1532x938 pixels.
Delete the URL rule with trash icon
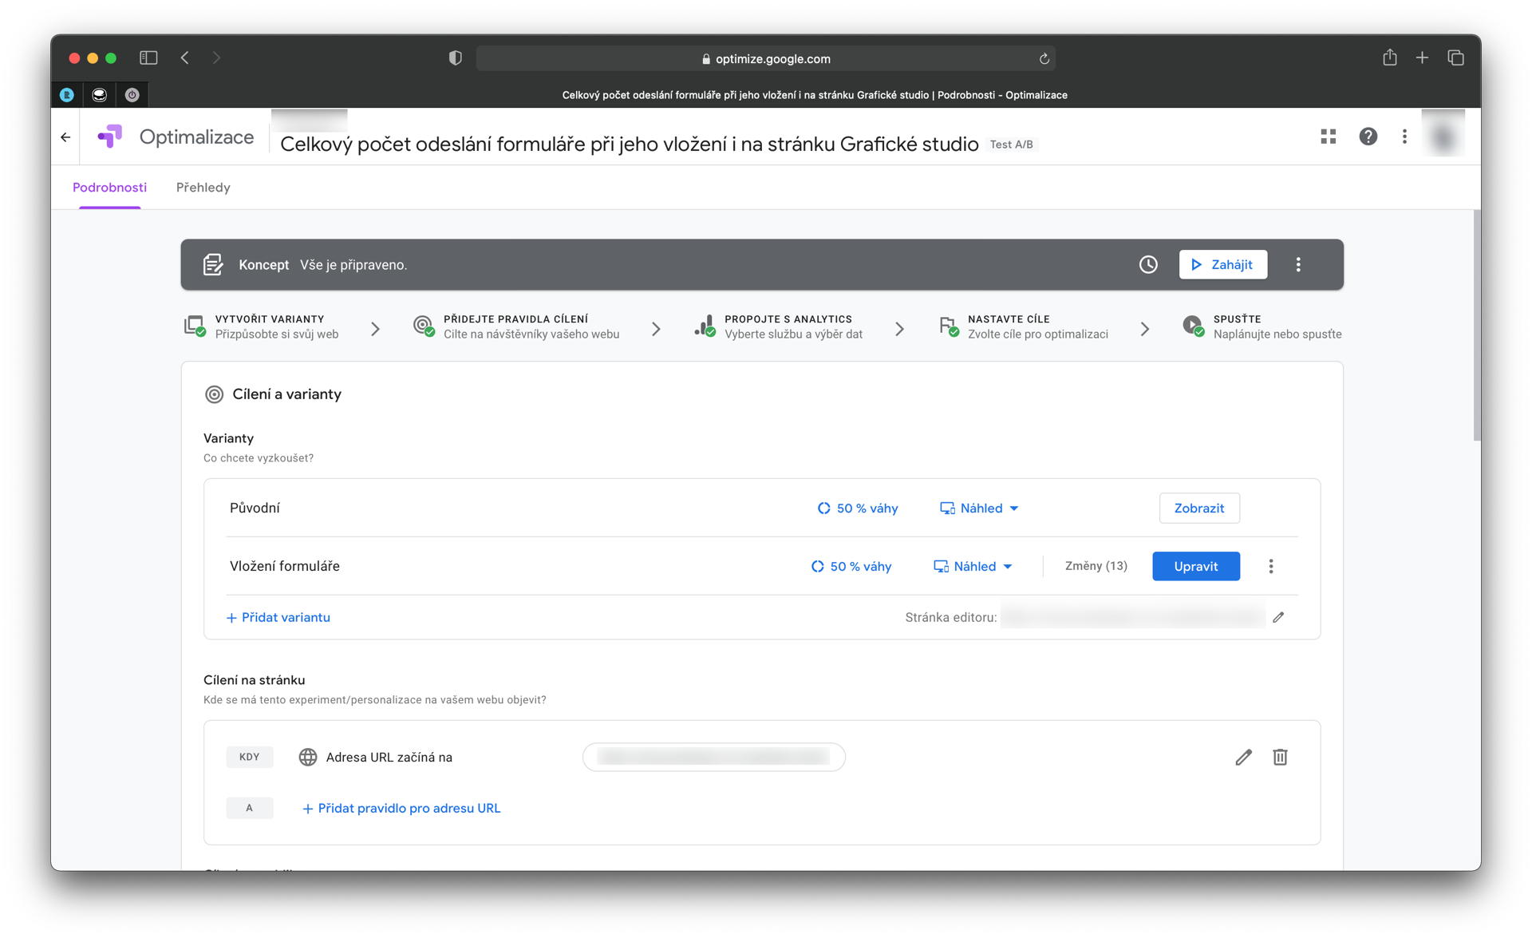coord(1280,757)
